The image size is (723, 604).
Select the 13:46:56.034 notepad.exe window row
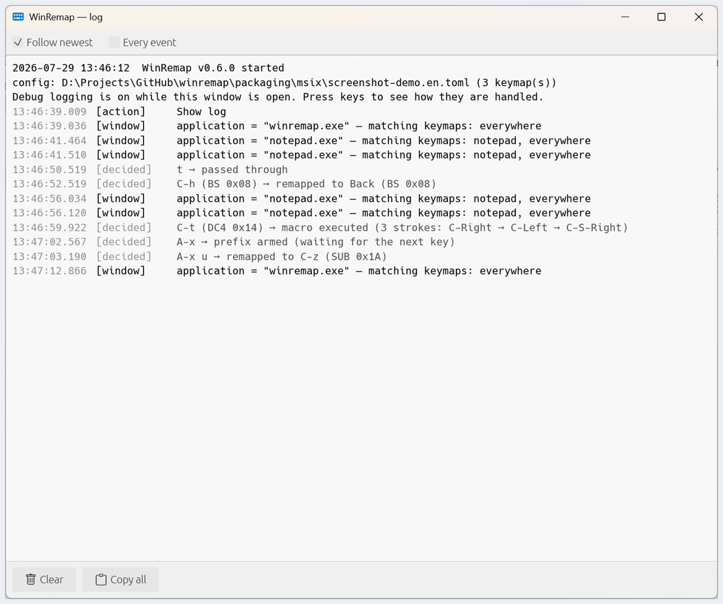pyautogui.click(x=302, y=199)
